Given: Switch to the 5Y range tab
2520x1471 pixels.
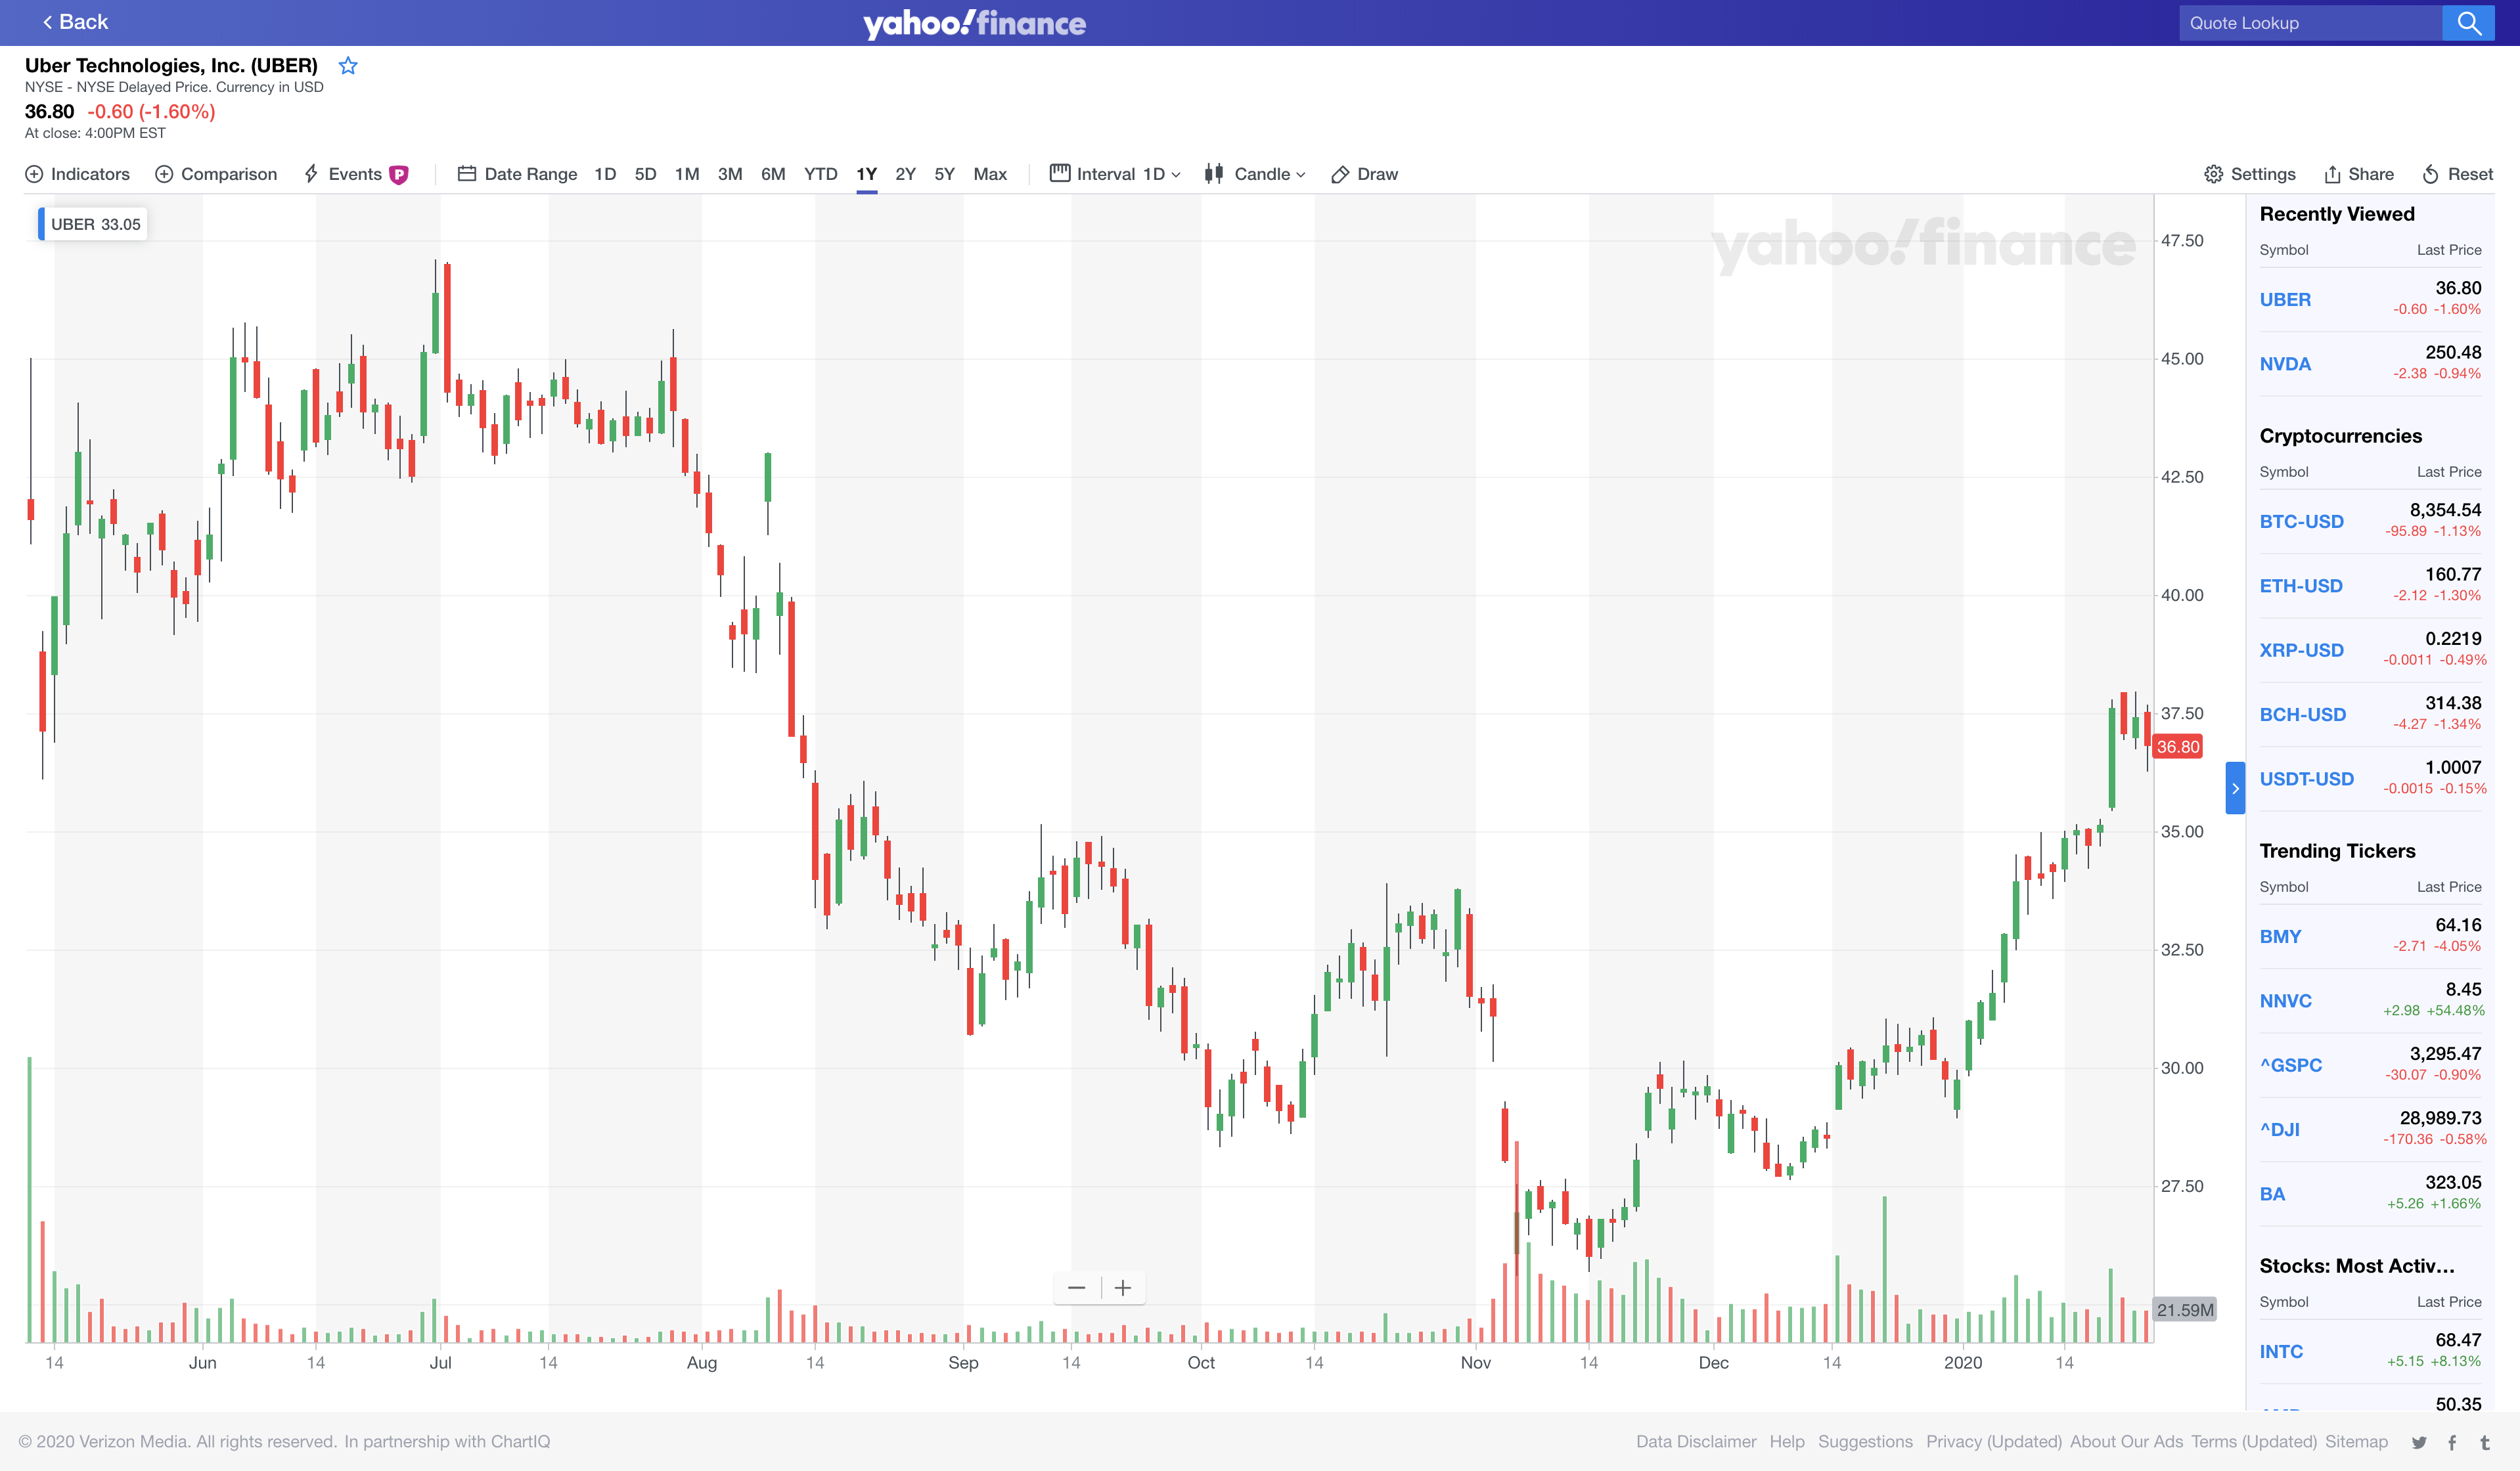Looking at the screenshot, I should pyautogui.click(x=944, y=174).
